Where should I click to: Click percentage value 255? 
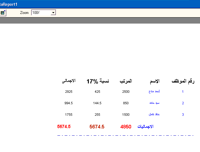point(97,115)
